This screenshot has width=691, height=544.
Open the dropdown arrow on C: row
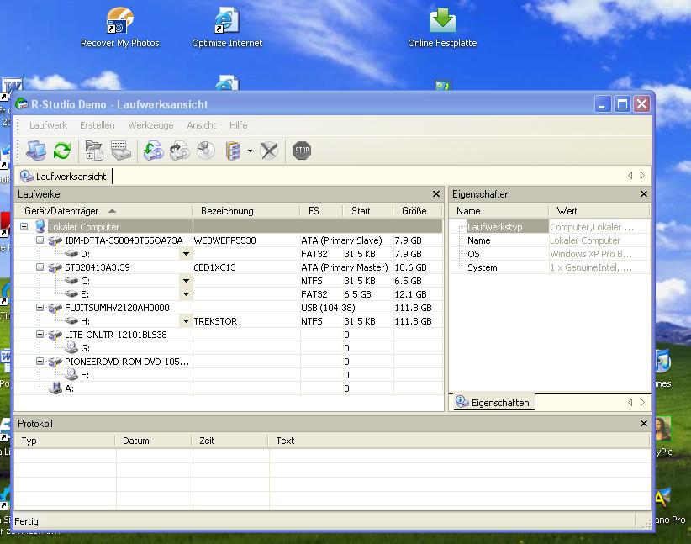click(x=186, y=281)
